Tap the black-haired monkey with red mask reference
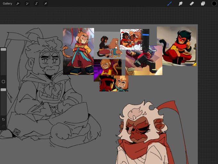The image size is (218, 164). pyautogui.click(x=177, y=46)
